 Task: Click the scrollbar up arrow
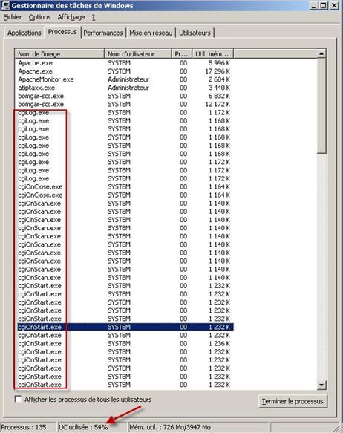pos(321,53)
